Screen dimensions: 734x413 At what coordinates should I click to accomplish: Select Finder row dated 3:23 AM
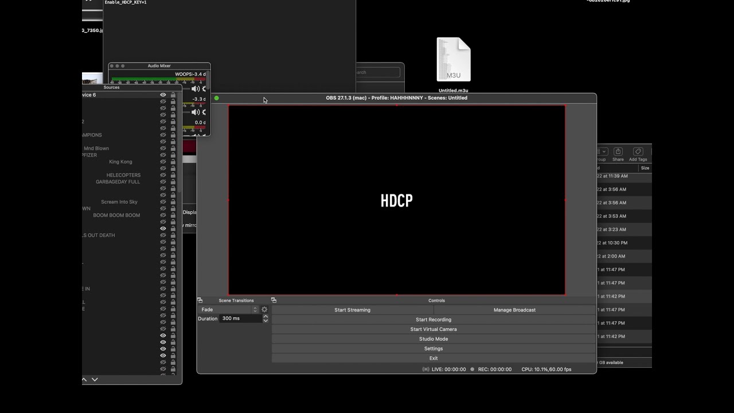(x=624, y=229)
